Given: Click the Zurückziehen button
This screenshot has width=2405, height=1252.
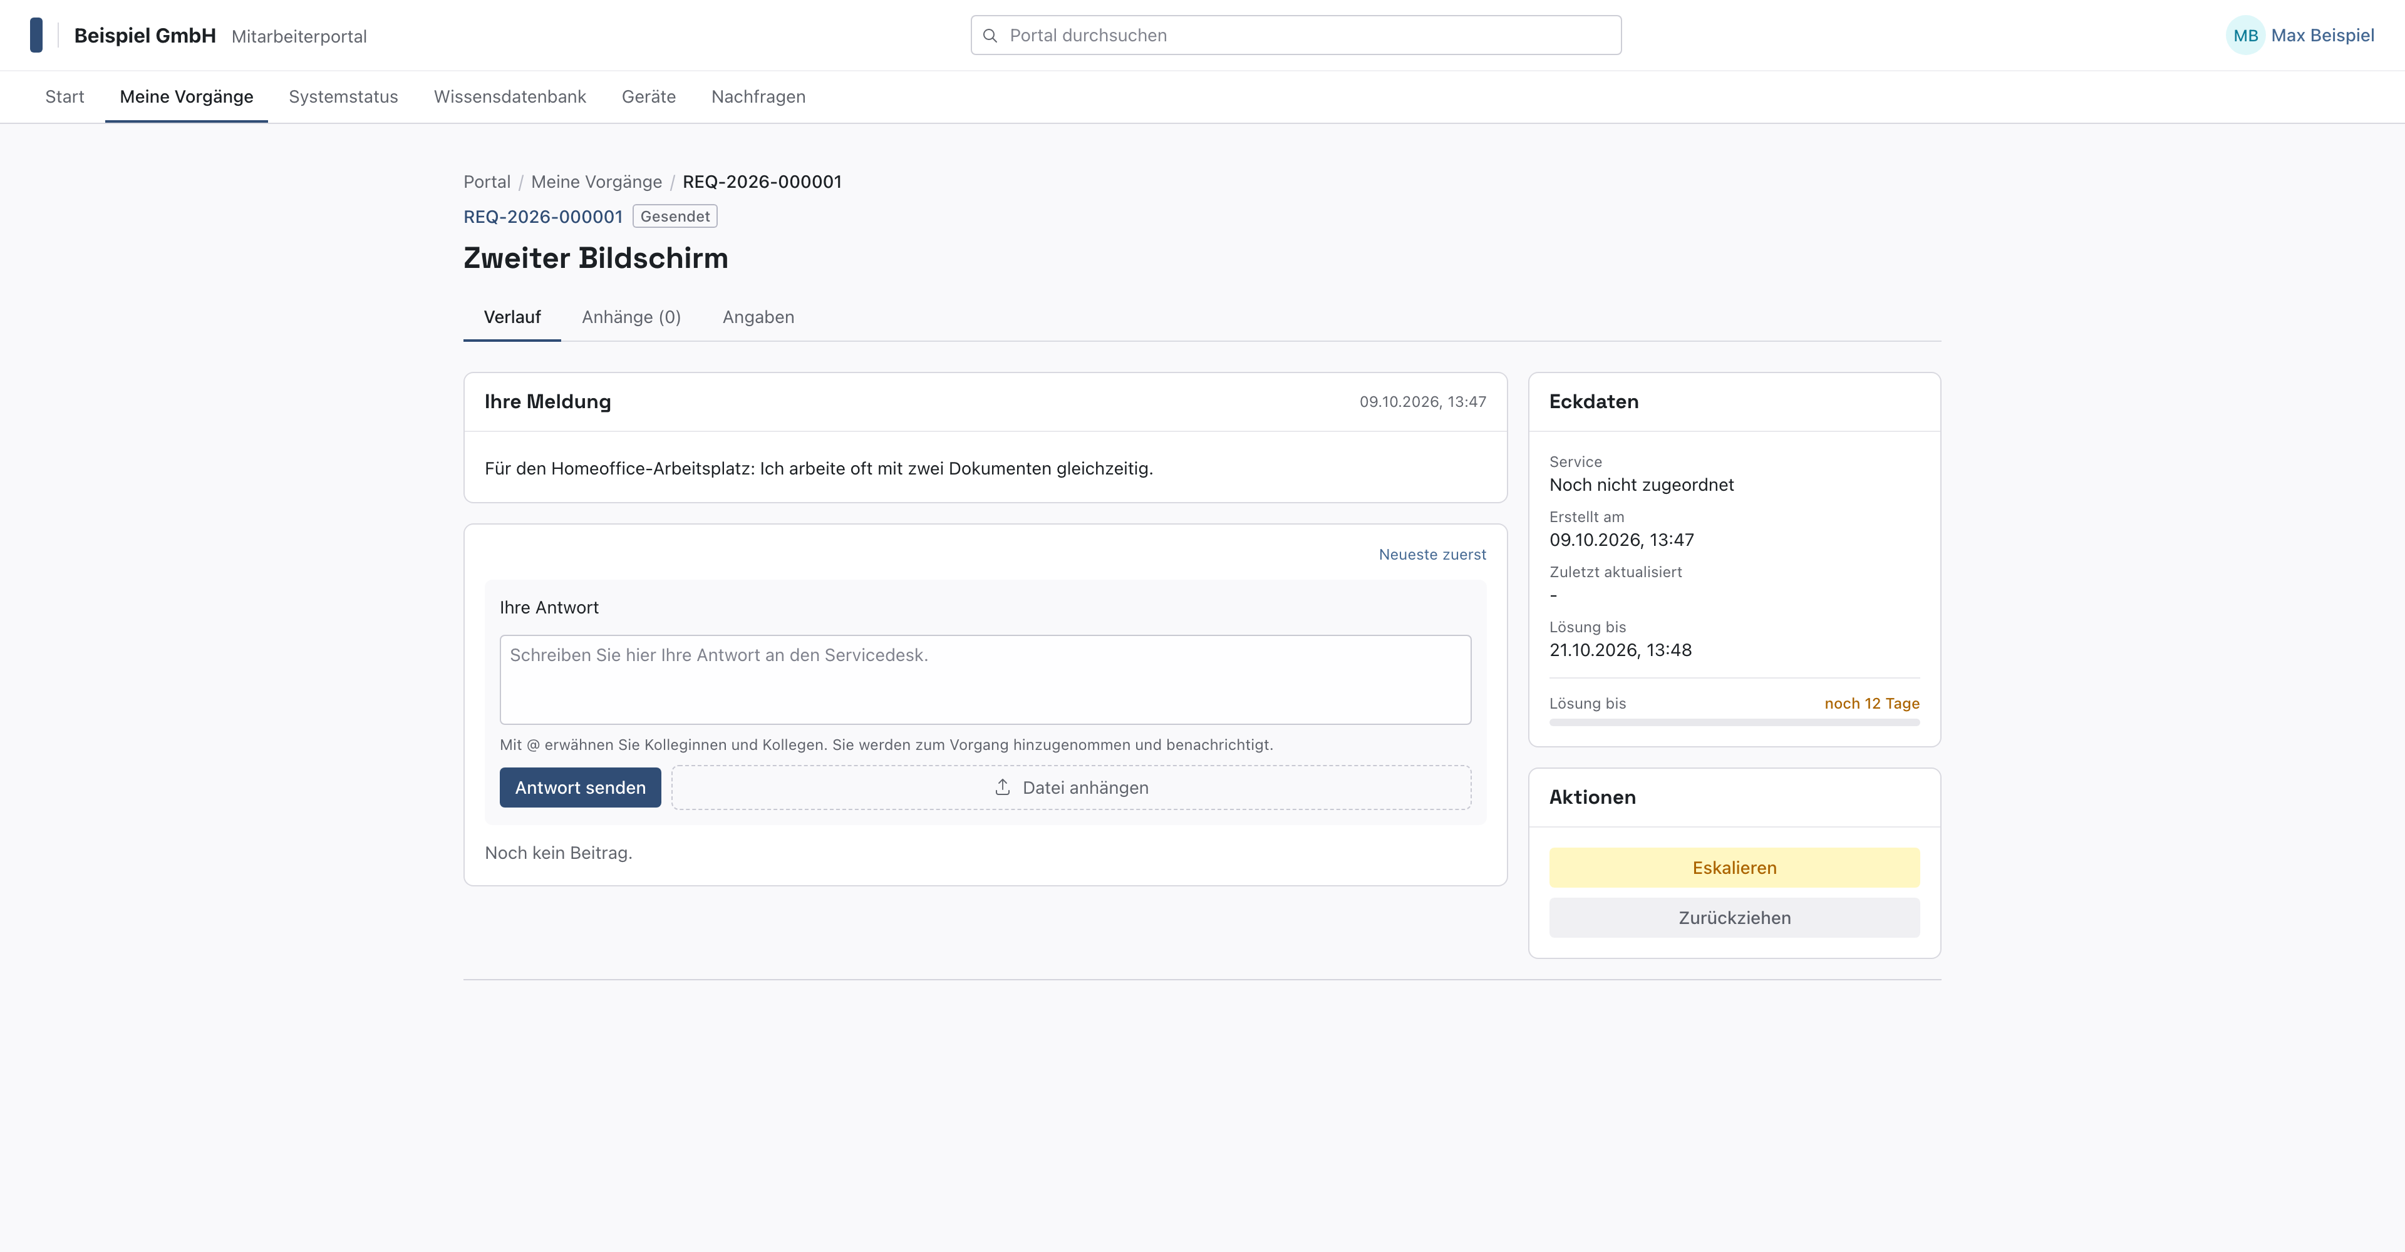Looking at the screenshot, I should coord(1735,918).
